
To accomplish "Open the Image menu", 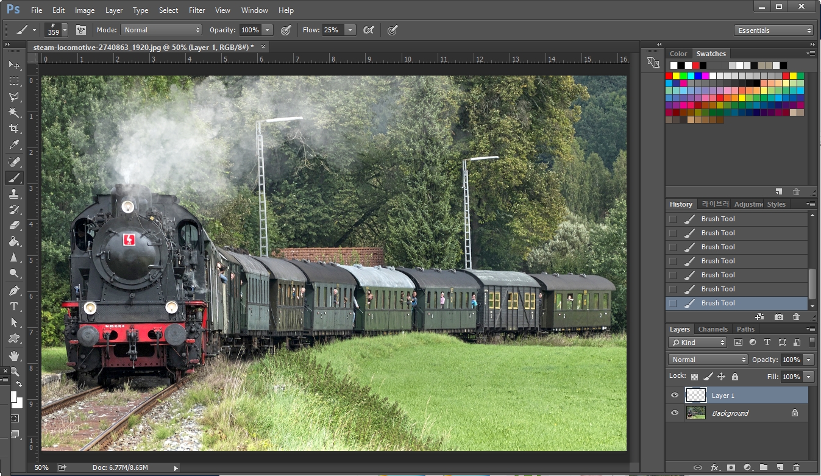I will coord(85,10).
